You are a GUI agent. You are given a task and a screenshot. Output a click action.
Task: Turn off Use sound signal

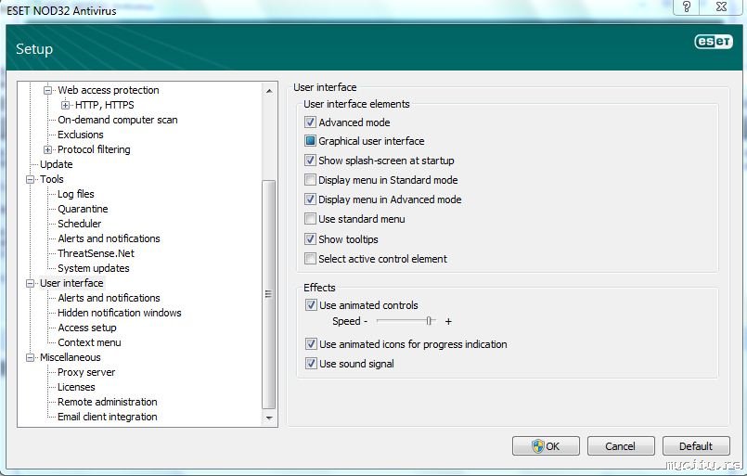pyautogui.click(x=311, y=364)
